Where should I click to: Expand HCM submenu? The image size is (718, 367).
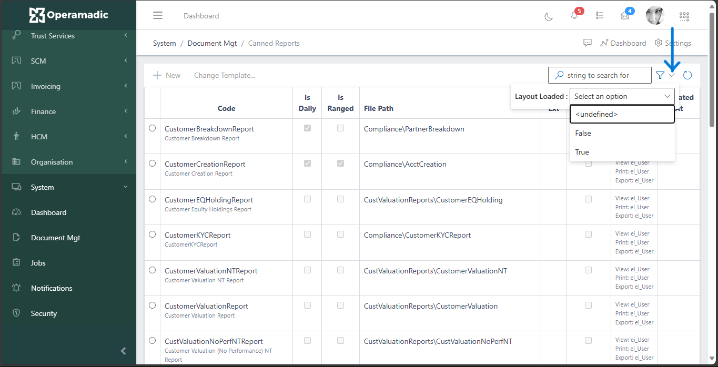[126, 136]
